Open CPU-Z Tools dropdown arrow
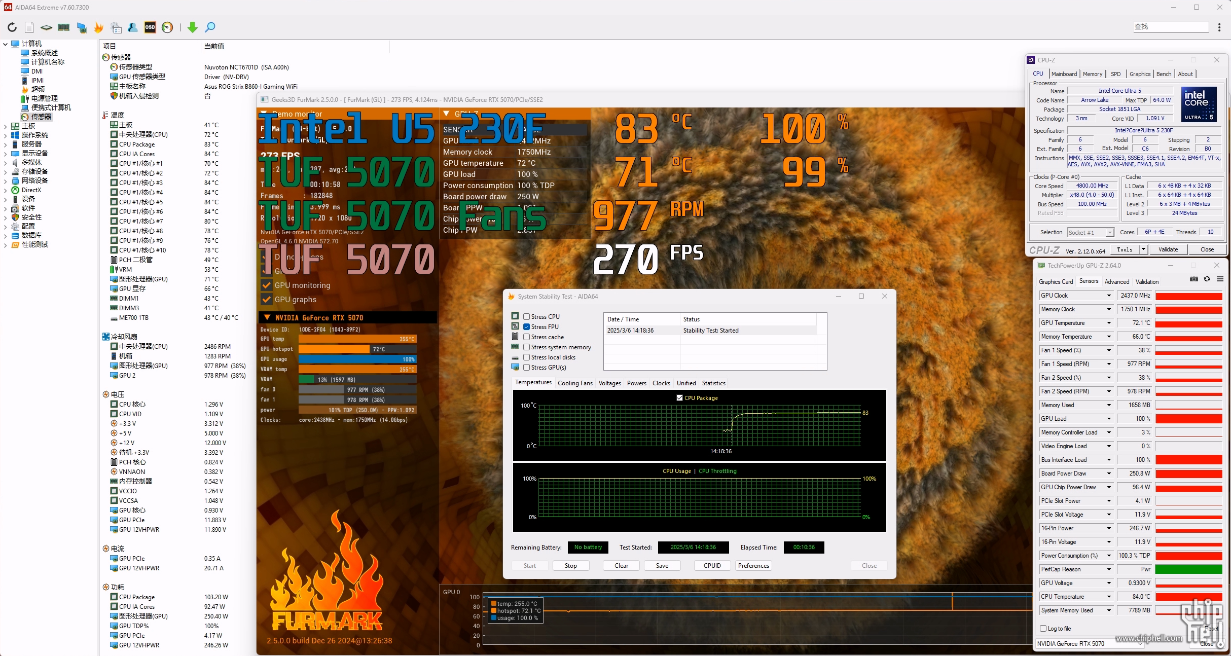Image resolution: width=1231 pixels, height=656 pixels. [x=1143, y=249]
